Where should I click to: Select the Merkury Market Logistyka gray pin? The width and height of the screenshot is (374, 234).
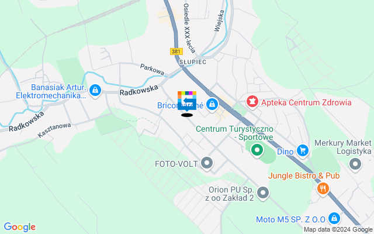(355, 164)
